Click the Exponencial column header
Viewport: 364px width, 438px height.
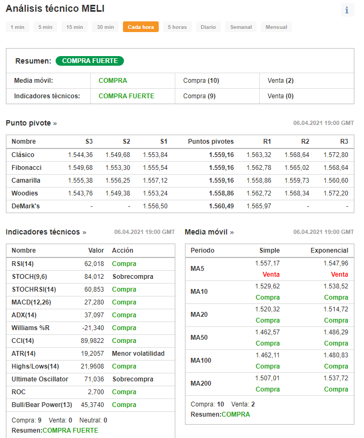[329, 251]
